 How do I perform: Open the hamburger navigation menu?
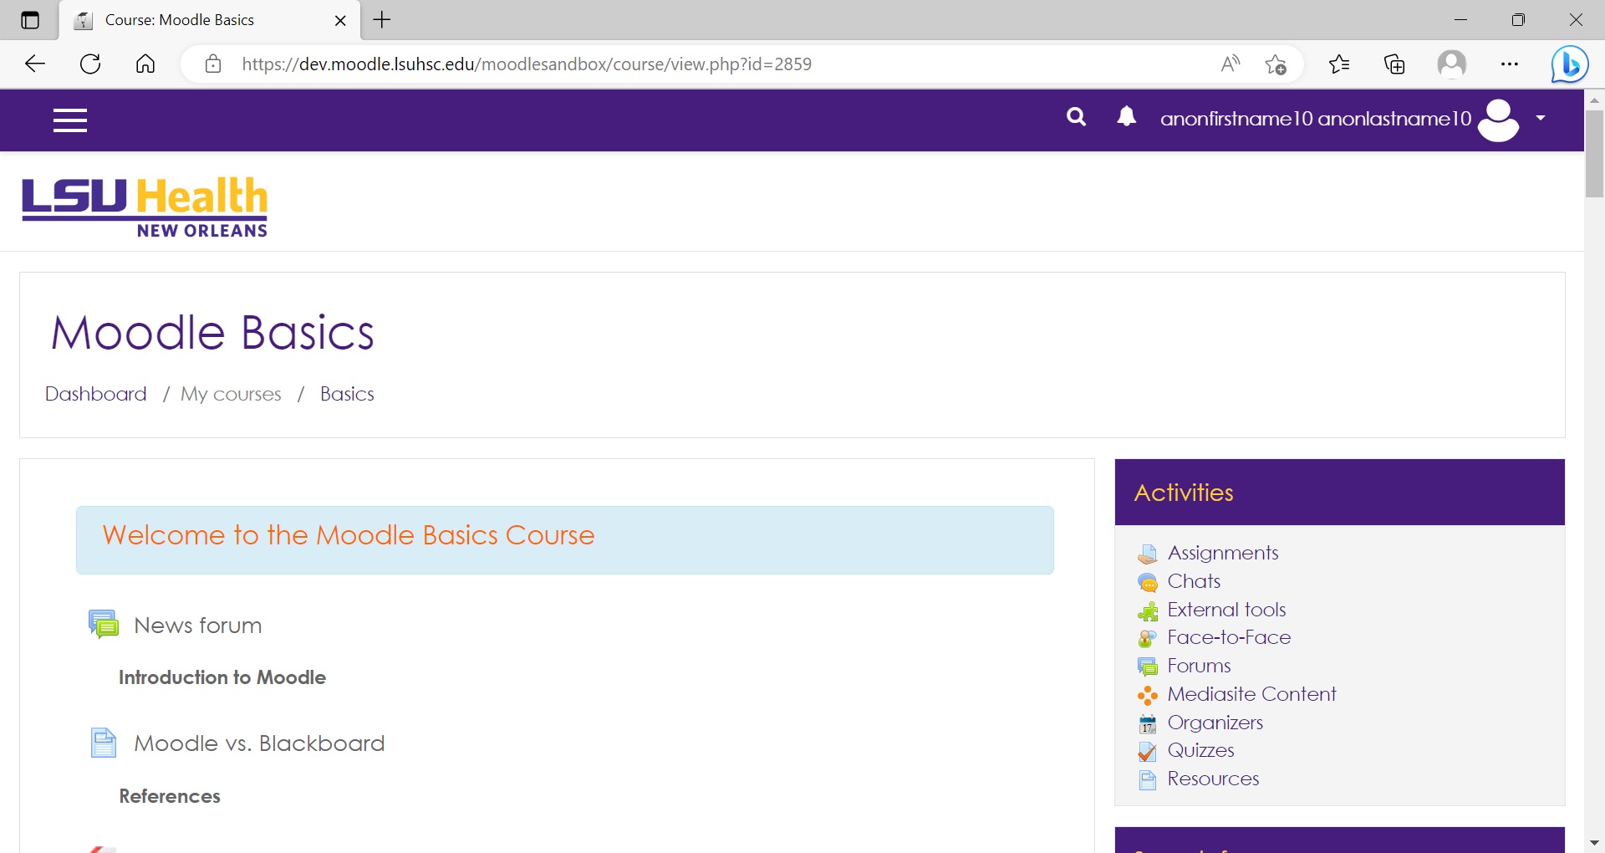pyautogui.click(x=70, y=120)
